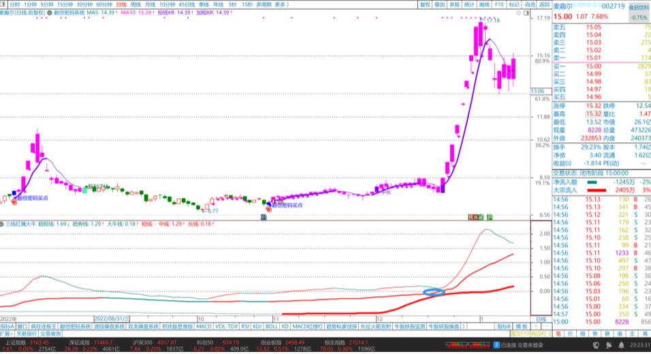
Task: Select the 60分钟 period
Action: click(x=104, y=5)
